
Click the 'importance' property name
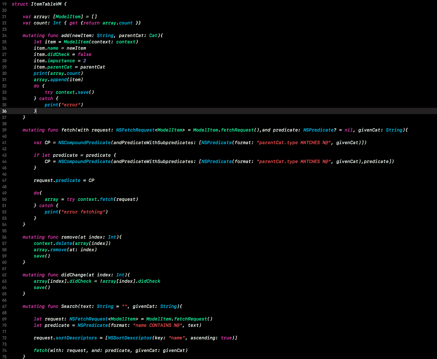[x=61, y=61]
